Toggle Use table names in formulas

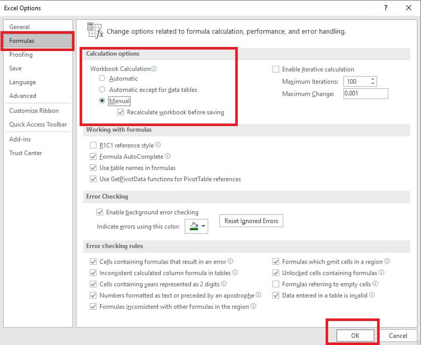(x=93, y=168)
